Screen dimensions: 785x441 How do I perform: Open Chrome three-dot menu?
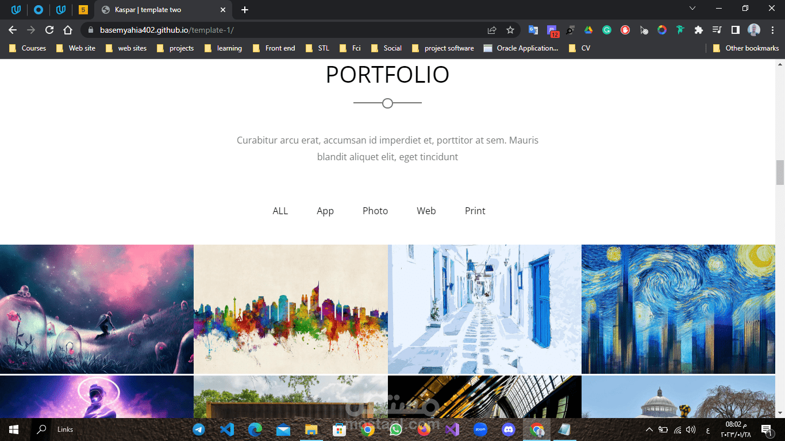[x=772, y=30]
